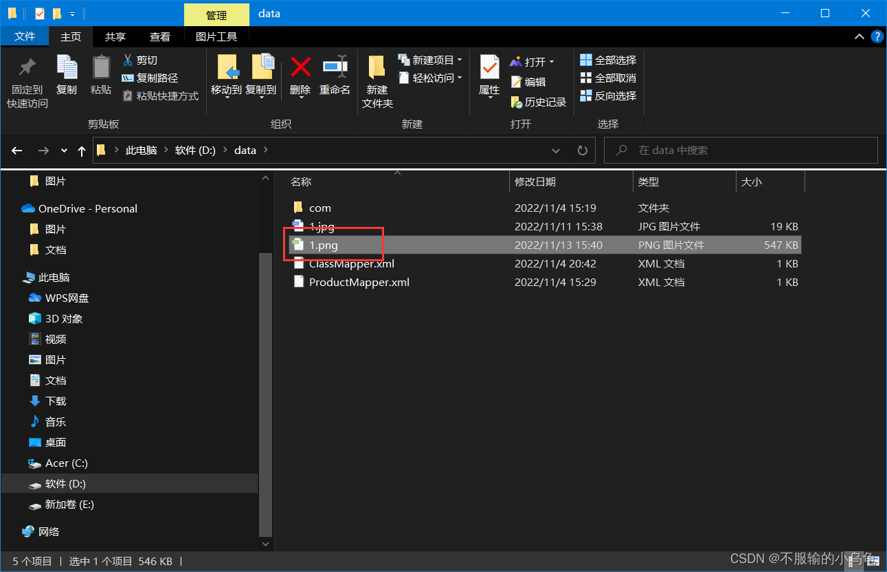
Task: Expand breadcrumb arrow after 此电脑
Action: [166, 150]
